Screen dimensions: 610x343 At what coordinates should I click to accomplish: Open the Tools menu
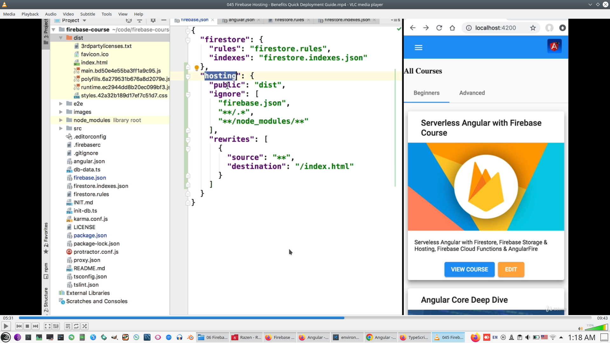[x=106, y=14]
